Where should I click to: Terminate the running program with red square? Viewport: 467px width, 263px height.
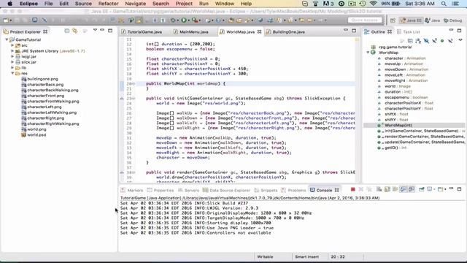(353, 189)
